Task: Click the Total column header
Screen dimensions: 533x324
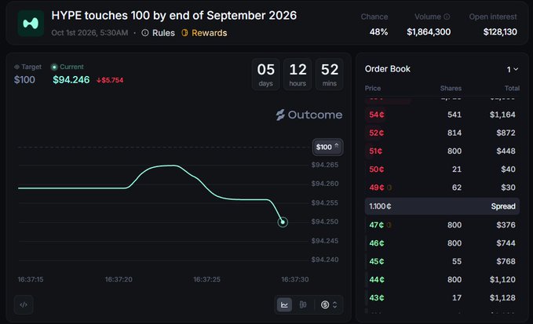Action: (x=512, y=89)
